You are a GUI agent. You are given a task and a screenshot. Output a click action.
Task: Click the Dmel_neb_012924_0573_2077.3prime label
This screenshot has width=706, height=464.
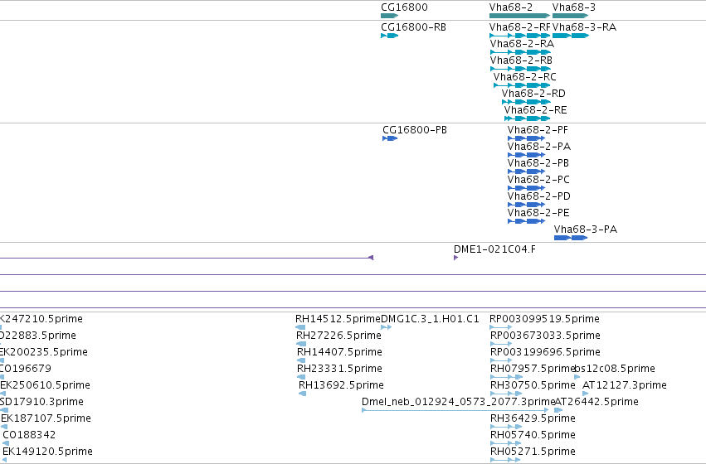pyautogui.click(x=458, y=402)
